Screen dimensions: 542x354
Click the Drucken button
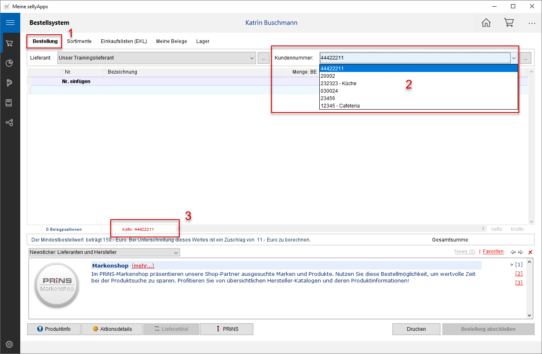point(416,329)
